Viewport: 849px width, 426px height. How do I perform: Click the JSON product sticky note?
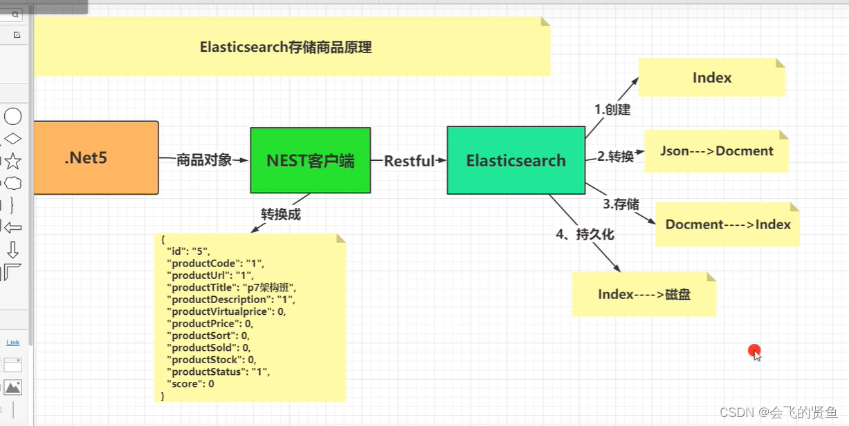tap(249, 318)
